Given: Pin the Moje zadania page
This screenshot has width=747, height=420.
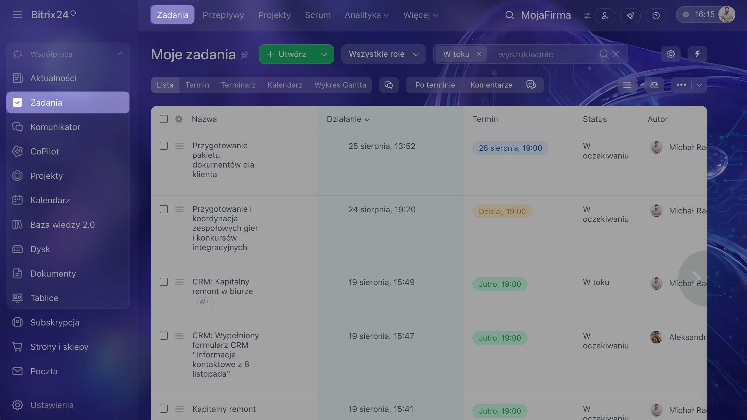Looking at the screenshot, I should [245, 54].
